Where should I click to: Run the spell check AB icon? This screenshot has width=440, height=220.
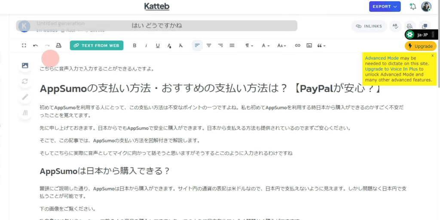[x=395, y=26]
